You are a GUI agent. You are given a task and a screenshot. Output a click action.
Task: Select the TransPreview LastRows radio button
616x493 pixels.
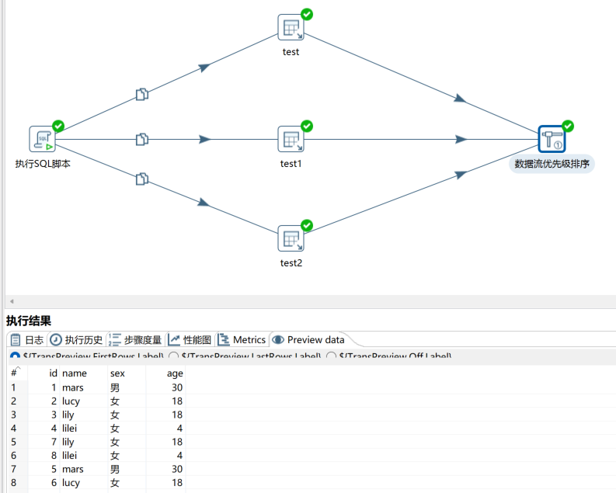pos(174,356)
